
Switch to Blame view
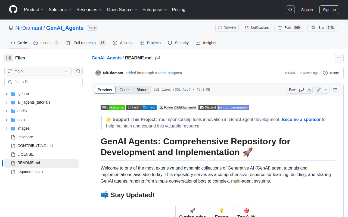point(142,90)
